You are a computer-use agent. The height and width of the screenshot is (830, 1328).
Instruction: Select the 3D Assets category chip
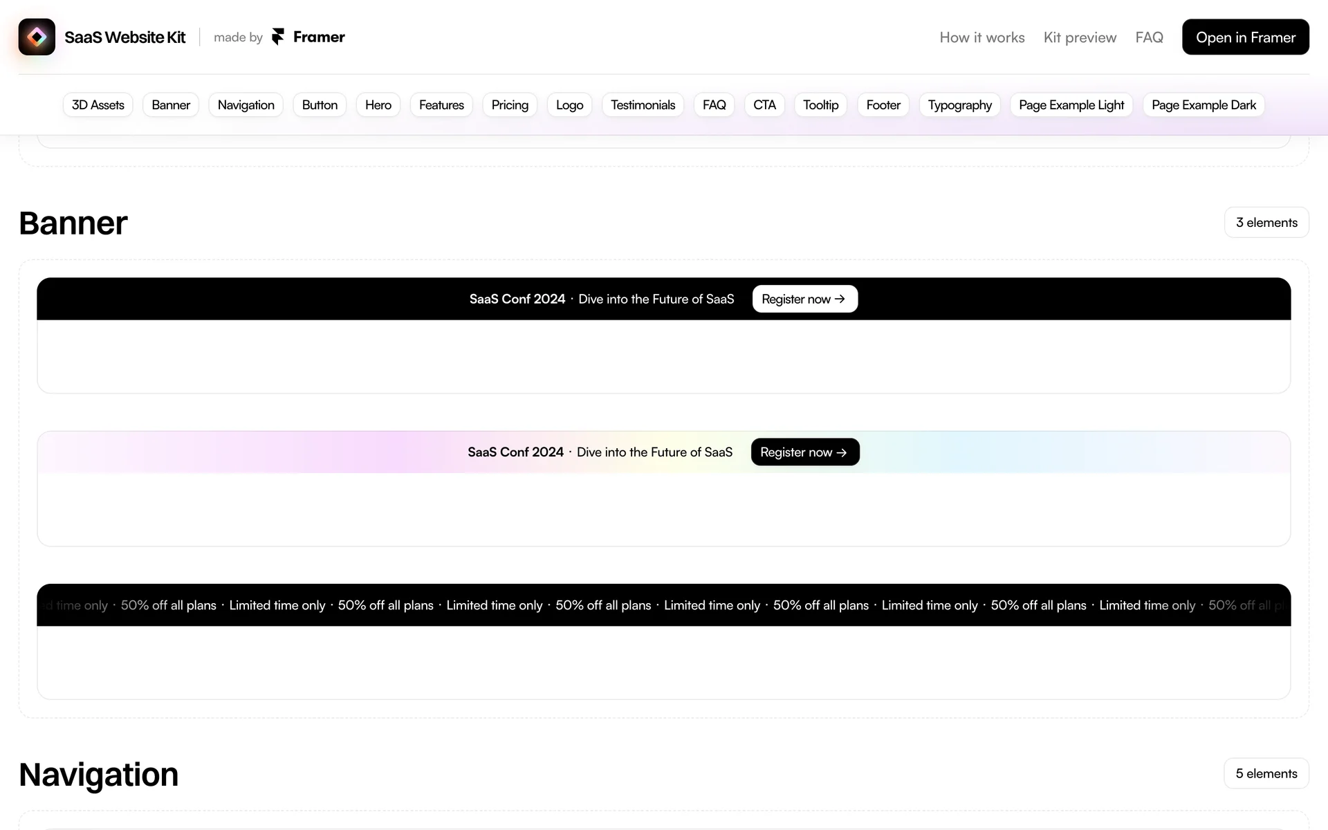(98, 105)
